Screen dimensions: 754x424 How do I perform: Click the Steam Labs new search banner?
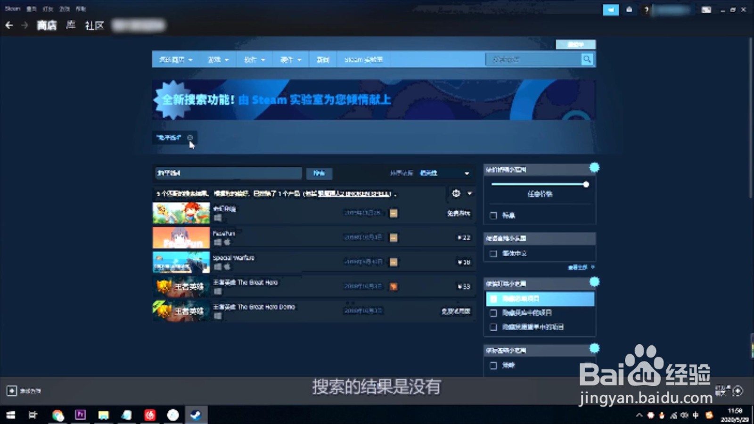tap(373, 99)
